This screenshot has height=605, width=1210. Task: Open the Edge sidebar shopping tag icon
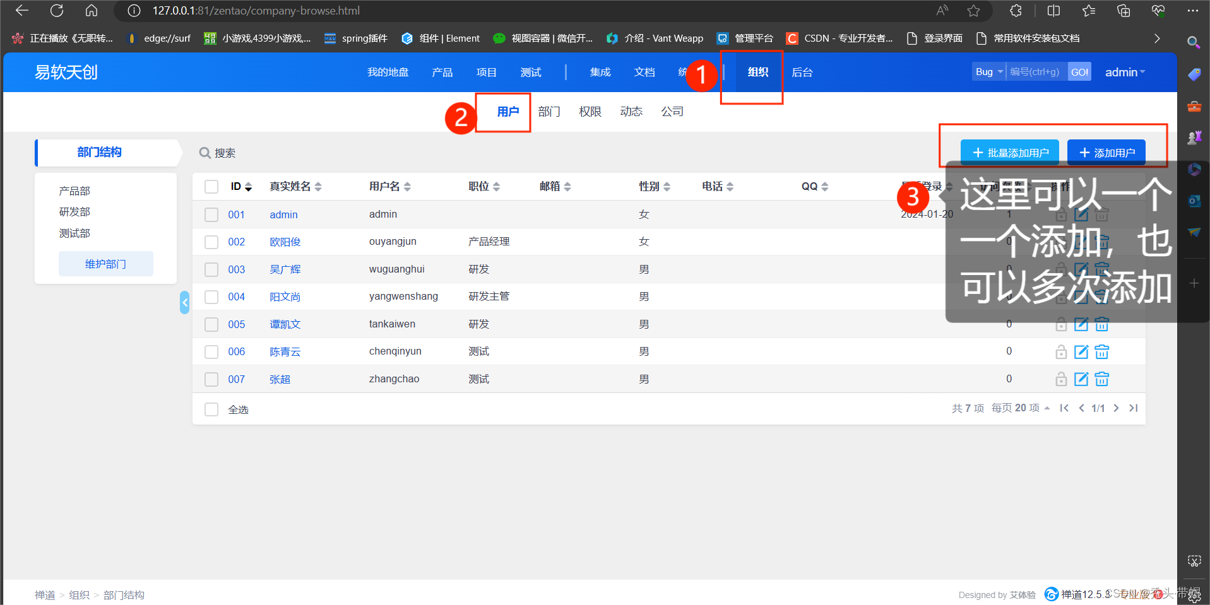[x=1194, y=74]
